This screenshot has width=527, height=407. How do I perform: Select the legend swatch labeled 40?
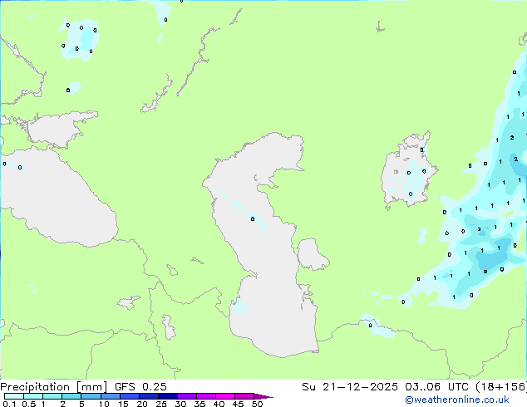point(219,397)
